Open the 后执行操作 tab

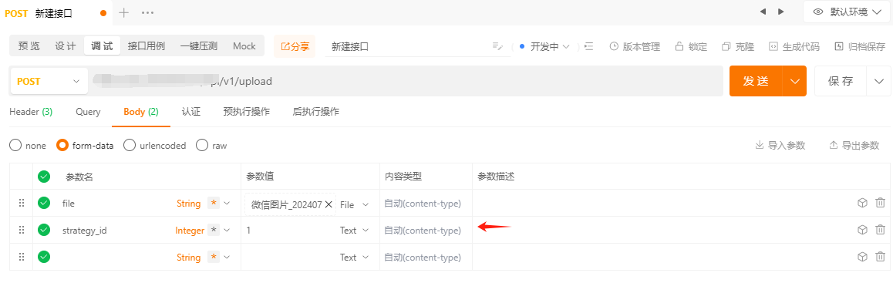[x=316, y=112]
